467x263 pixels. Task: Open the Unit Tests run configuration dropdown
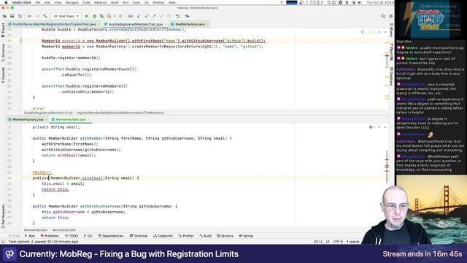66,16
